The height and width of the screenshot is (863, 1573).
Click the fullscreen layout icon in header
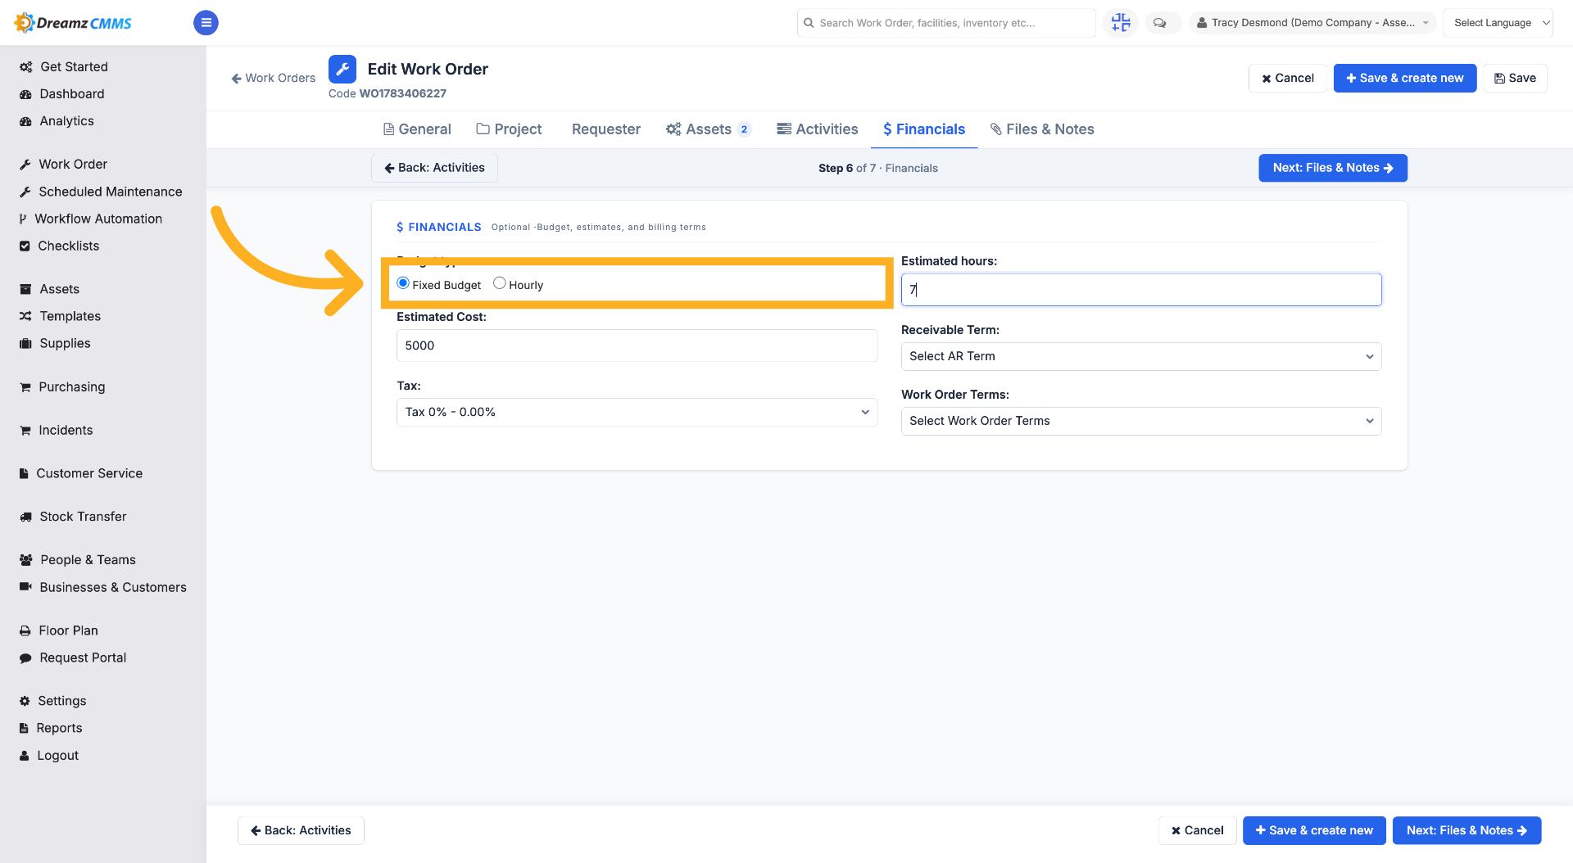tap(1121, 23)
